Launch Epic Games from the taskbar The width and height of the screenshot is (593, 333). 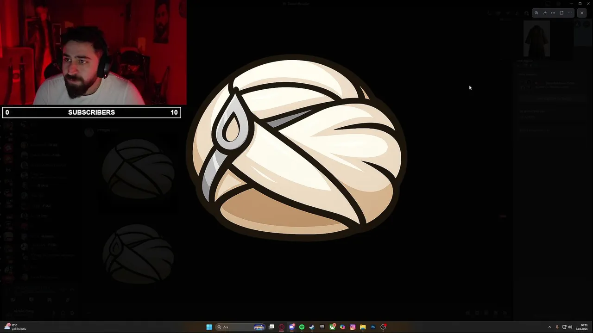(322, 327)
